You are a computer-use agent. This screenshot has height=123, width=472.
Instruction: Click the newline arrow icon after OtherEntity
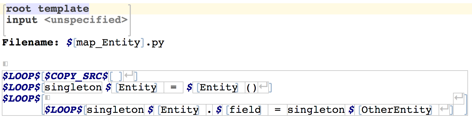pos(444,109)
